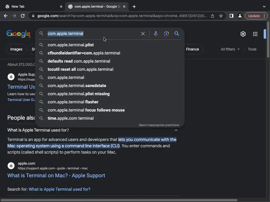Choose suggestion defaults read com.apple.terminal
270x202 pixels.
(x=110, y=61)
